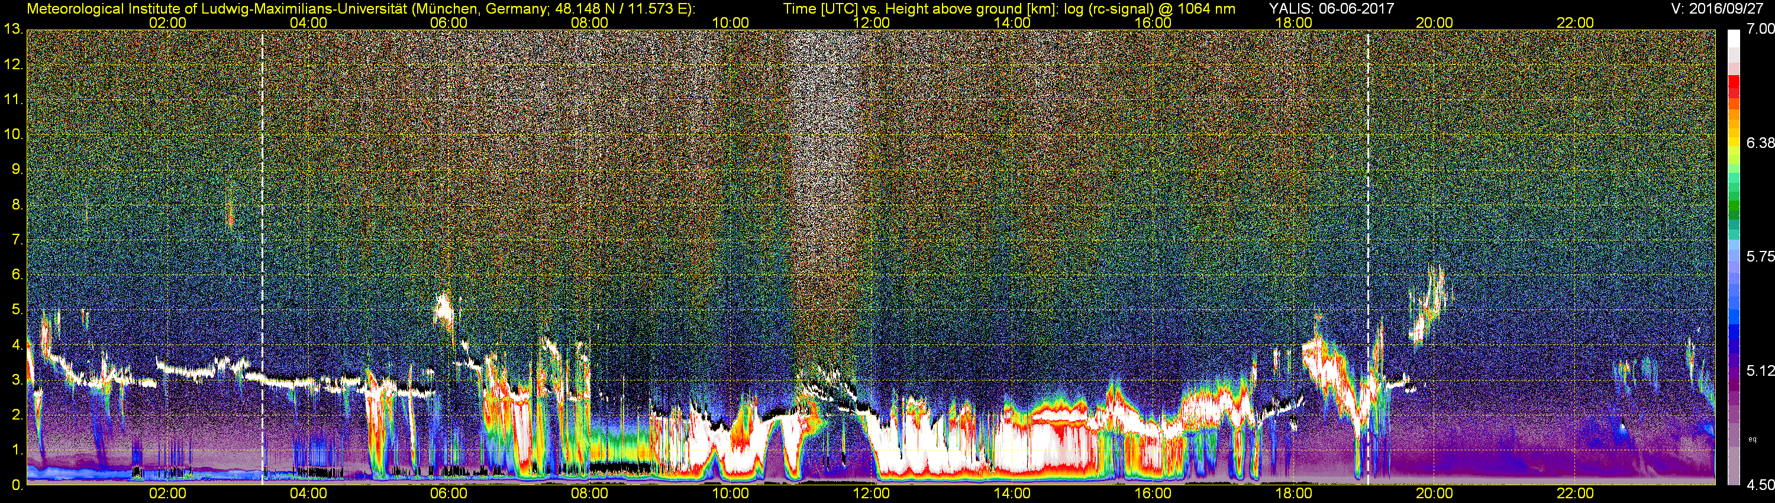This screenshot has height=503, width=1775.
Task: Click the 7 km height axis label
Action: pos(17,240)
